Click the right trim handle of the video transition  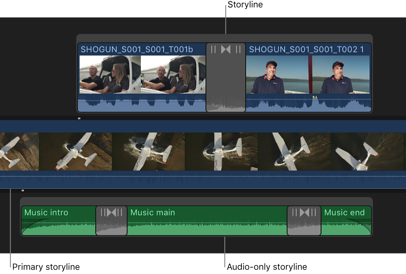[x=237, y=49]
